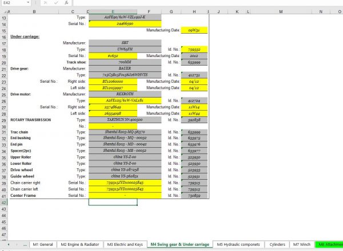
Task: Click the Guide wheel type china YS-362831
Action: pos(125,176)
